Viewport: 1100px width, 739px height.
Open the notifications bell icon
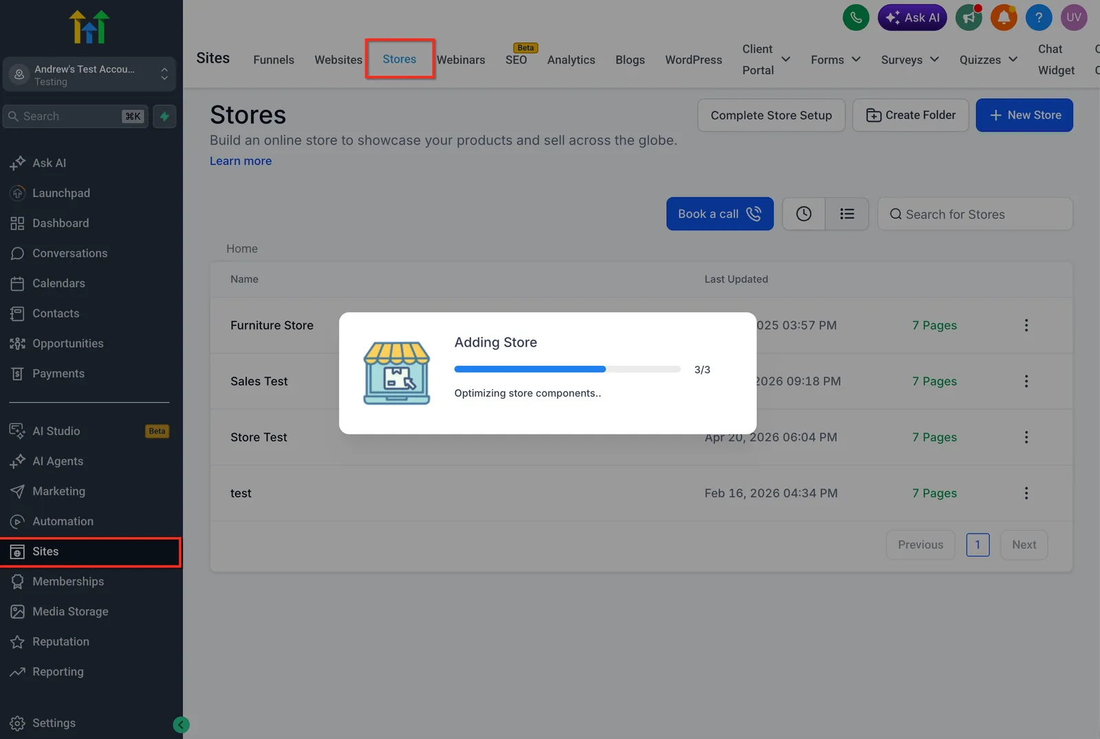(x=1004, y=18)
